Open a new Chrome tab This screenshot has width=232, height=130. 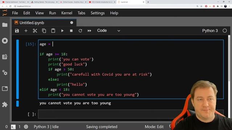point(148,2)
